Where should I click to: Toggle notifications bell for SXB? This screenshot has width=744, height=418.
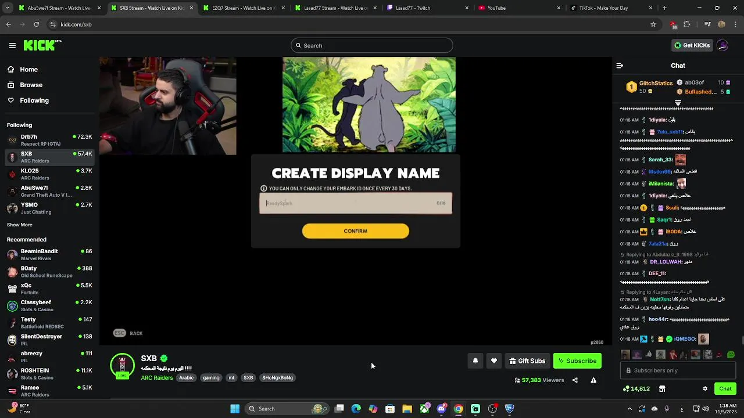point(475,361)
